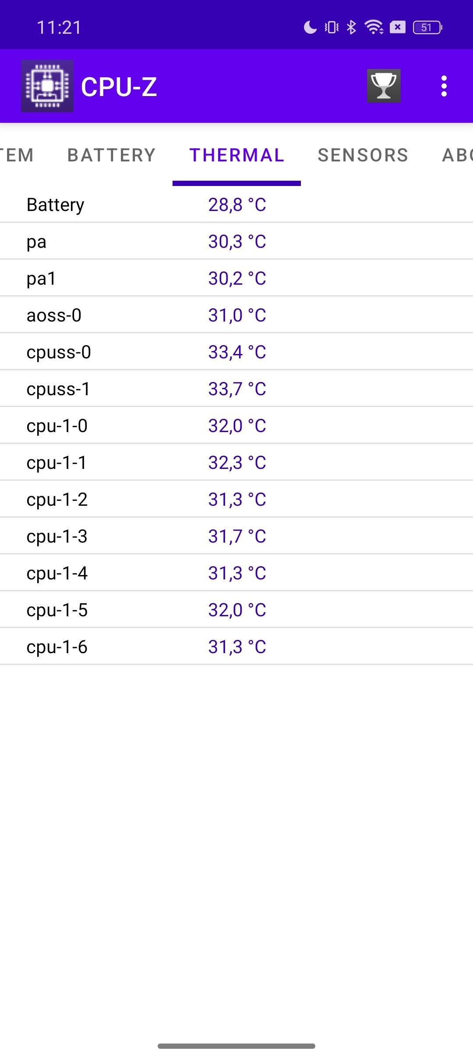Select the cpuss-0 temperature entry
The height and width of the screenshot is (1058, 473).
tap(236, 352)
